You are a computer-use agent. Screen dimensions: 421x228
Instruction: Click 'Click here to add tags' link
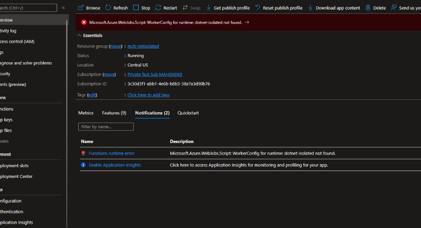(x=149, y=95)
